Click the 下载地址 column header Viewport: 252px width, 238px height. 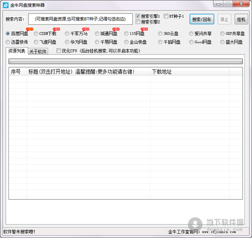(x=162, y=72)
